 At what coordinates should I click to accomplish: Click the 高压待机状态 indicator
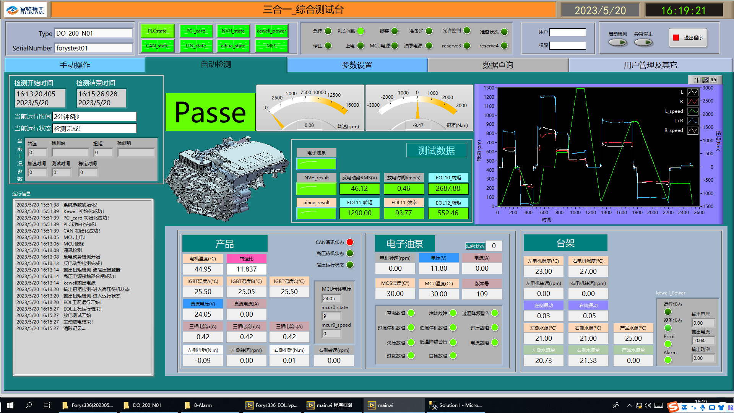350,253
